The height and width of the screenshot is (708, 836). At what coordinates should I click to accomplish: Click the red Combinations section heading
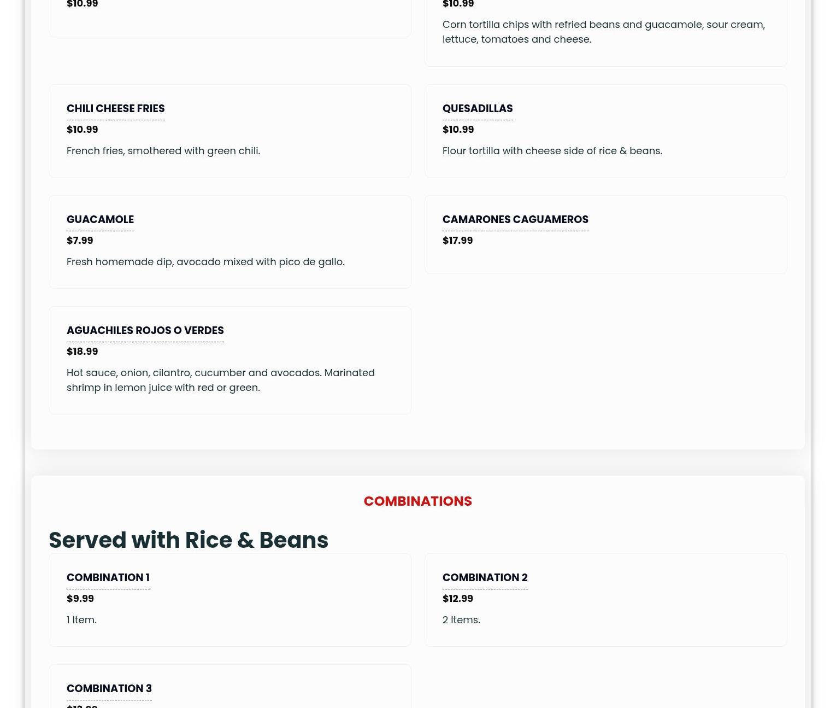coord(417,501)
